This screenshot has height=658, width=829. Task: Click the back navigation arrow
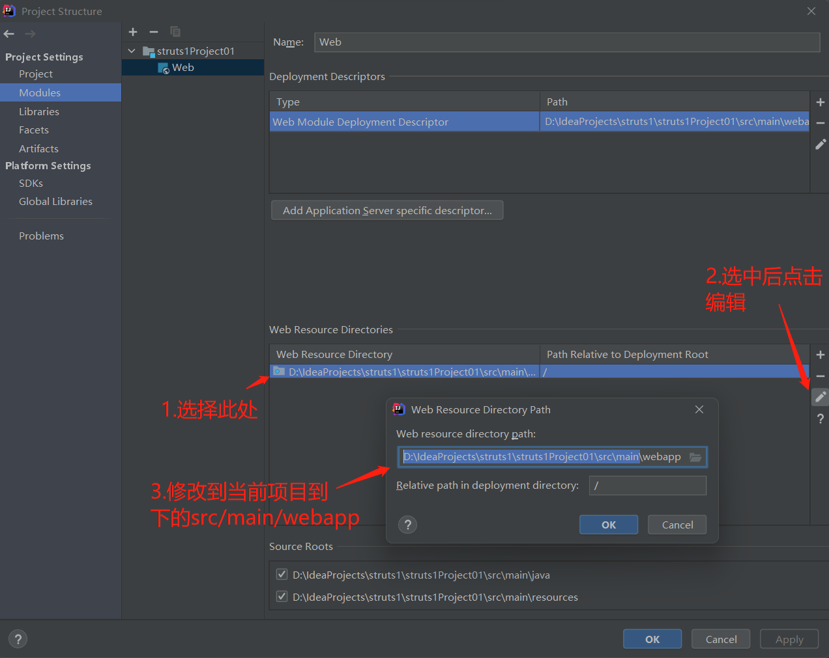coord(8,33)
